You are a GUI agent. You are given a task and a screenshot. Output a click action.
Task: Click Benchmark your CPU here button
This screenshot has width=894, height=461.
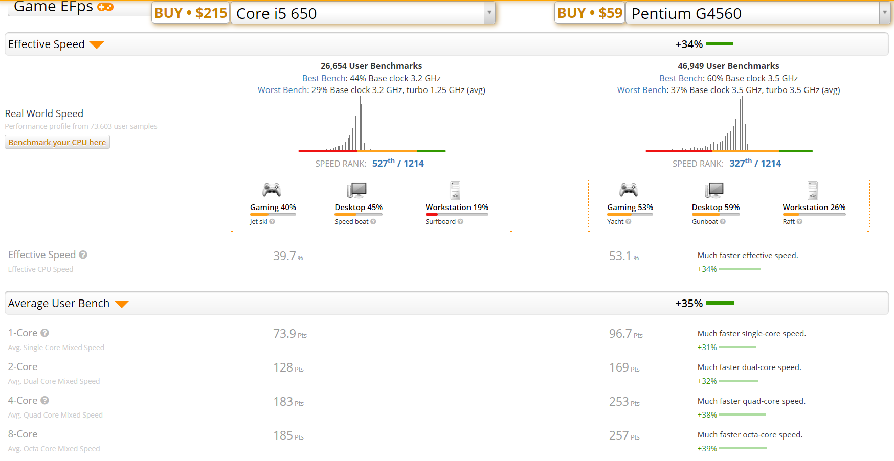click(x=57, y=142)
